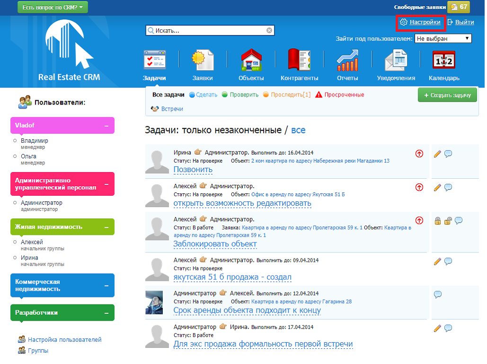Click red priority arrow on Позвонить task
The height and width of the screenshot is (364, 487).
(x=419, y=153)
